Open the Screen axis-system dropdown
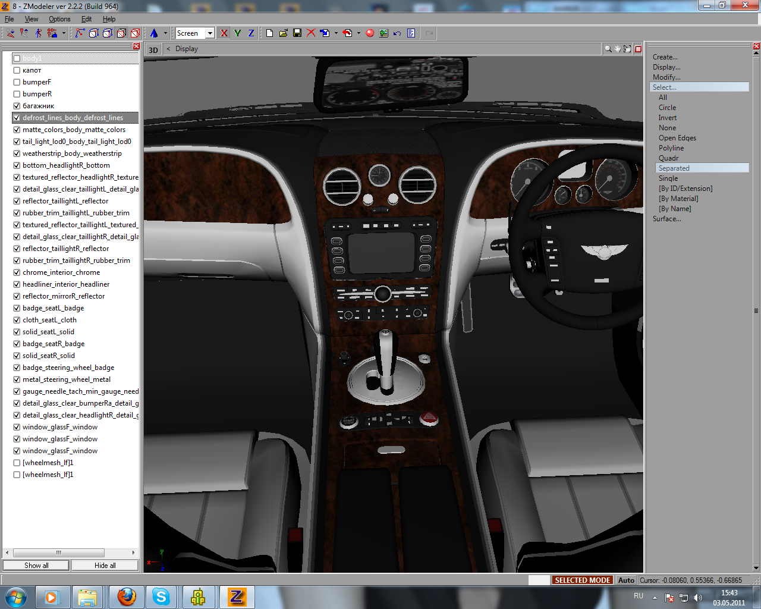 [210, 33]
